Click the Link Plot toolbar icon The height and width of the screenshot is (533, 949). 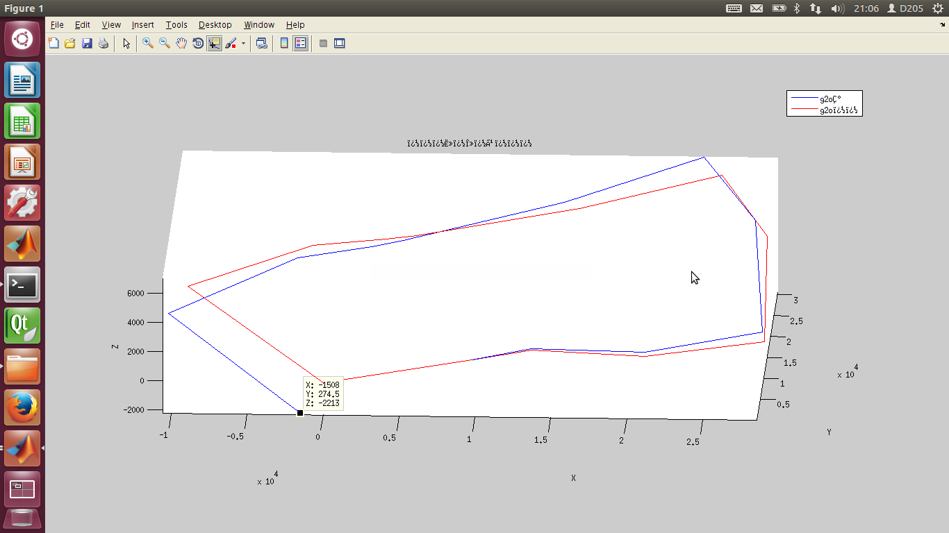tap(261, 43)
